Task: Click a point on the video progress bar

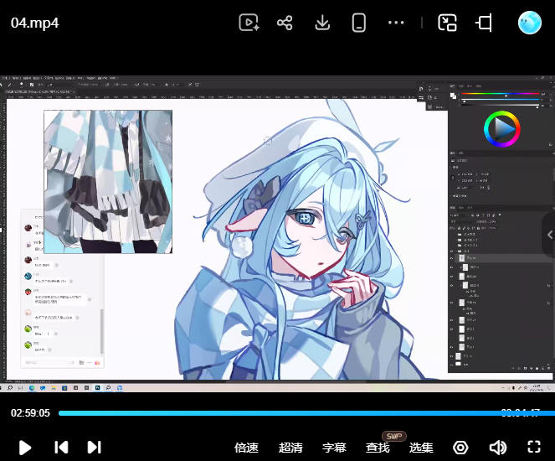Action: pos(306,413)
